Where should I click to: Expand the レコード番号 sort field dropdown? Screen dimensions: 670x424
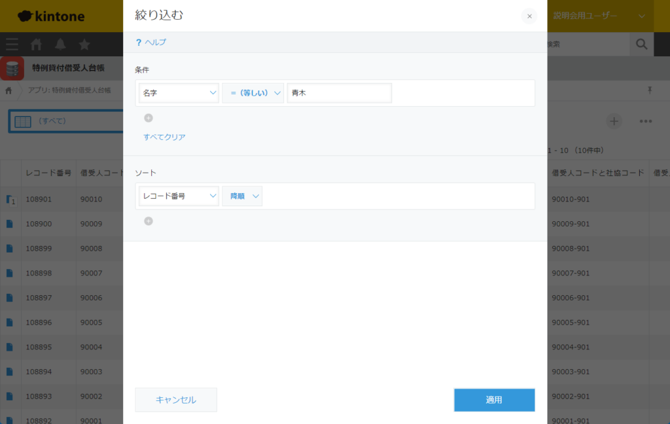tap(179, 196)
